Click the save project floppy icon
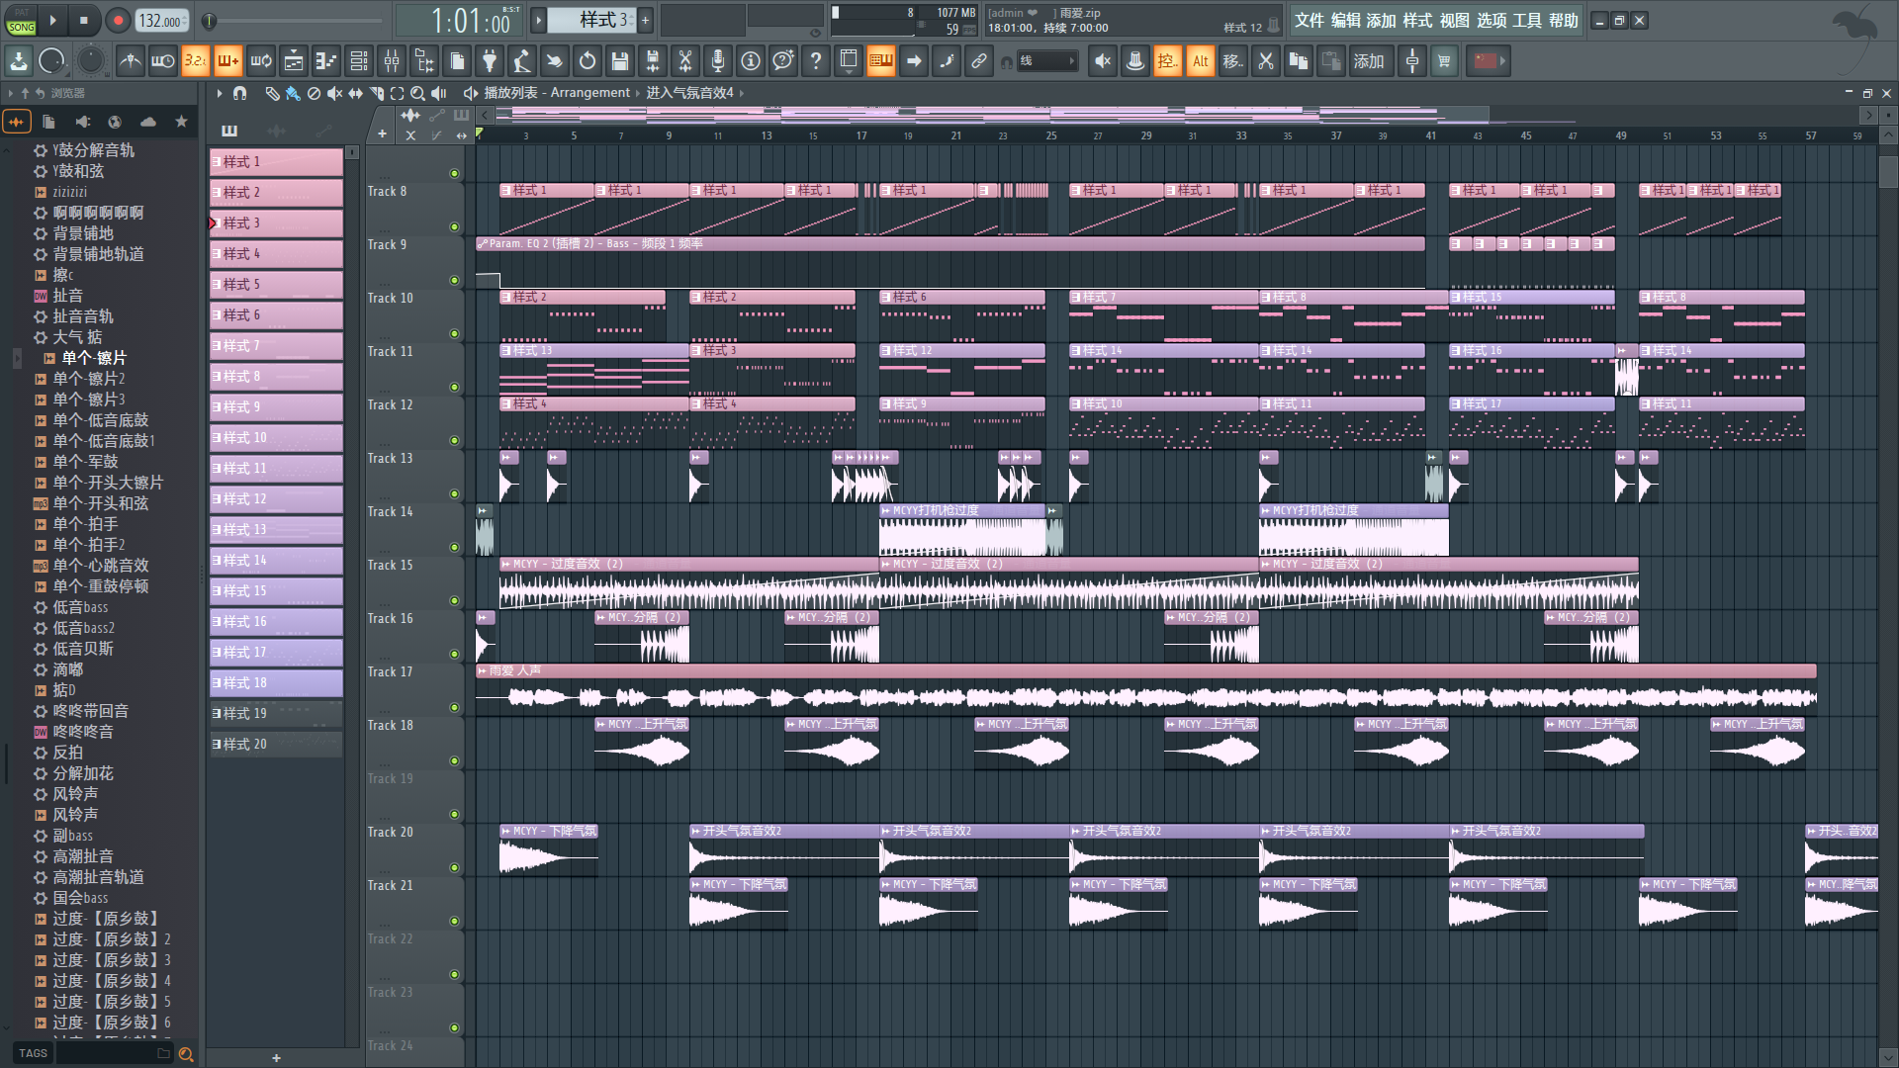This screenshot has width=1899, height=1068. pos(620,61)
